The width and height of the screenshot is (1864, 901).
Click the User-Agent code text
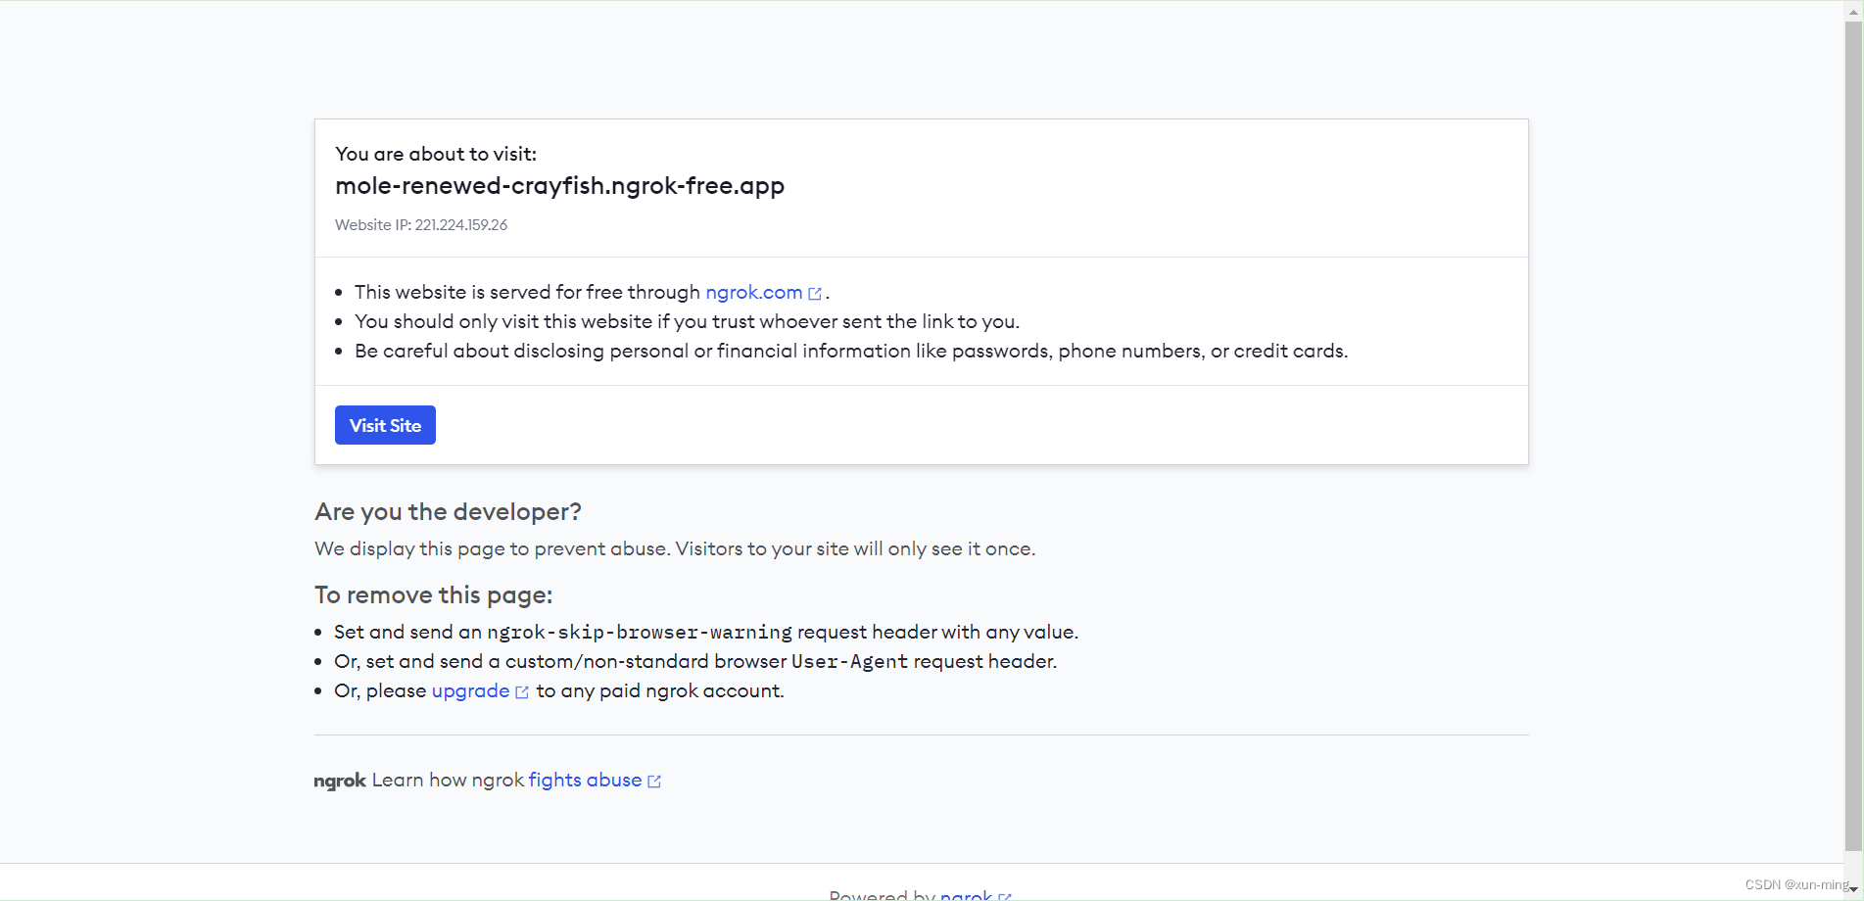[849, 662]
